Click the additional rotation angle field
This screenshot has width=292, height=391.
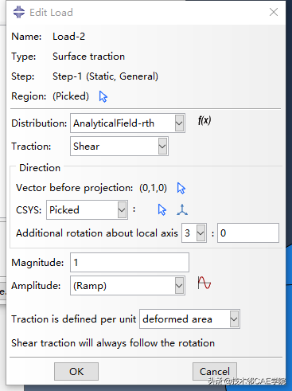248,233
